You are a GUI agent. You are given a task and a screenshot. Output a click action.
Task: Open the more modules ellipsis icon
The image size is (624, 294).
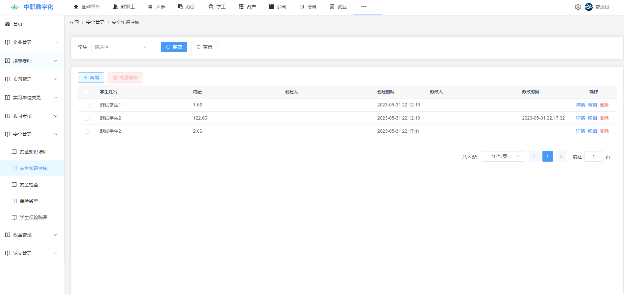[363, 7]
